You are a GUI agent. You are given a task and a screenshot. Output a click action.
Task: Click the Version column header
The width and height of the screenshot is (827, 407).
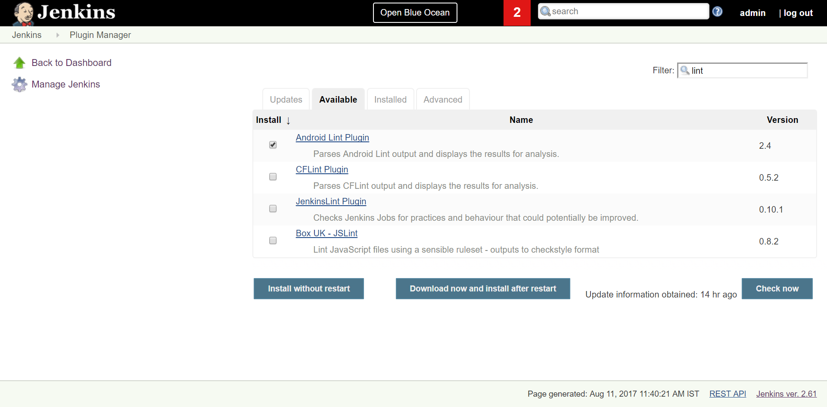coord(782,120)
